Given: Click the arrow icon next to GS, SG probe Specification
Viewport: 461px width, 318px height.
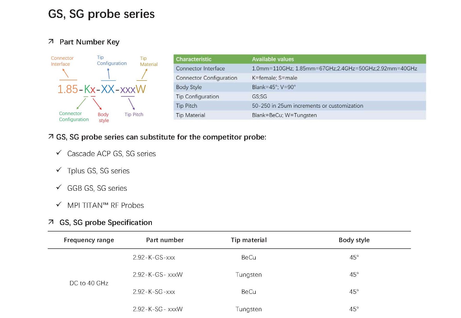Looking at the screenshot, I should pyautogui.click(x=51, y=222).
